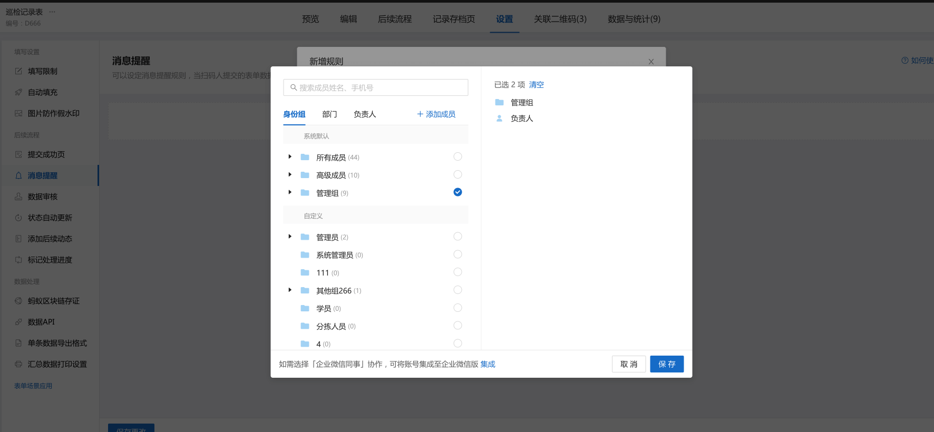Click the 111 (0) group label

[x=327, y=273]
